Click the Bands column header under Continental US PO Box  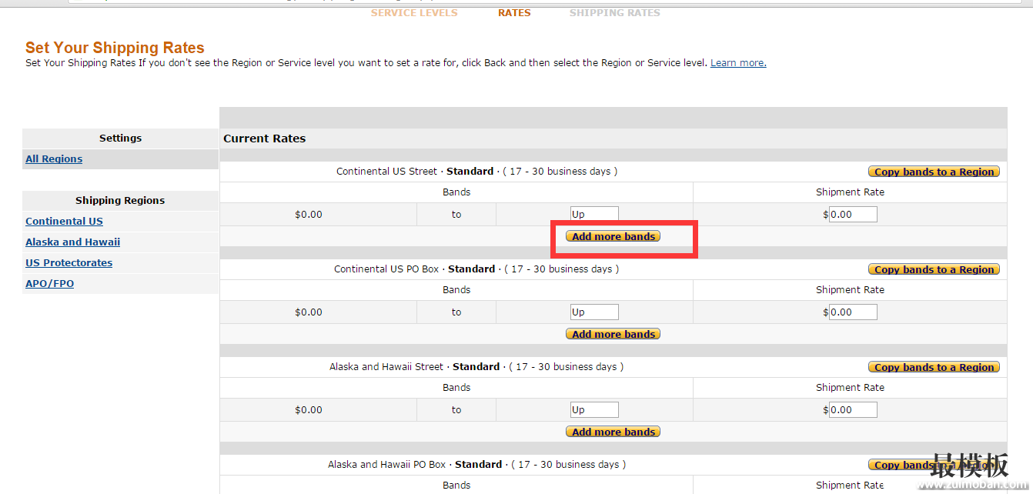coord(456,290)
